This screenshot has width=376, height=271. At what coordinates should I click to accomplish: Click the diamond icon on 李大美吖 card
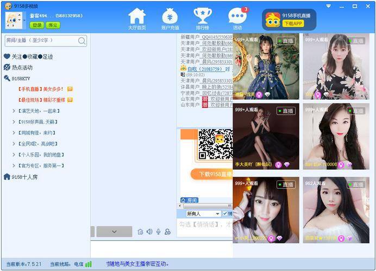pyautogui.click(x=287, y=165)
